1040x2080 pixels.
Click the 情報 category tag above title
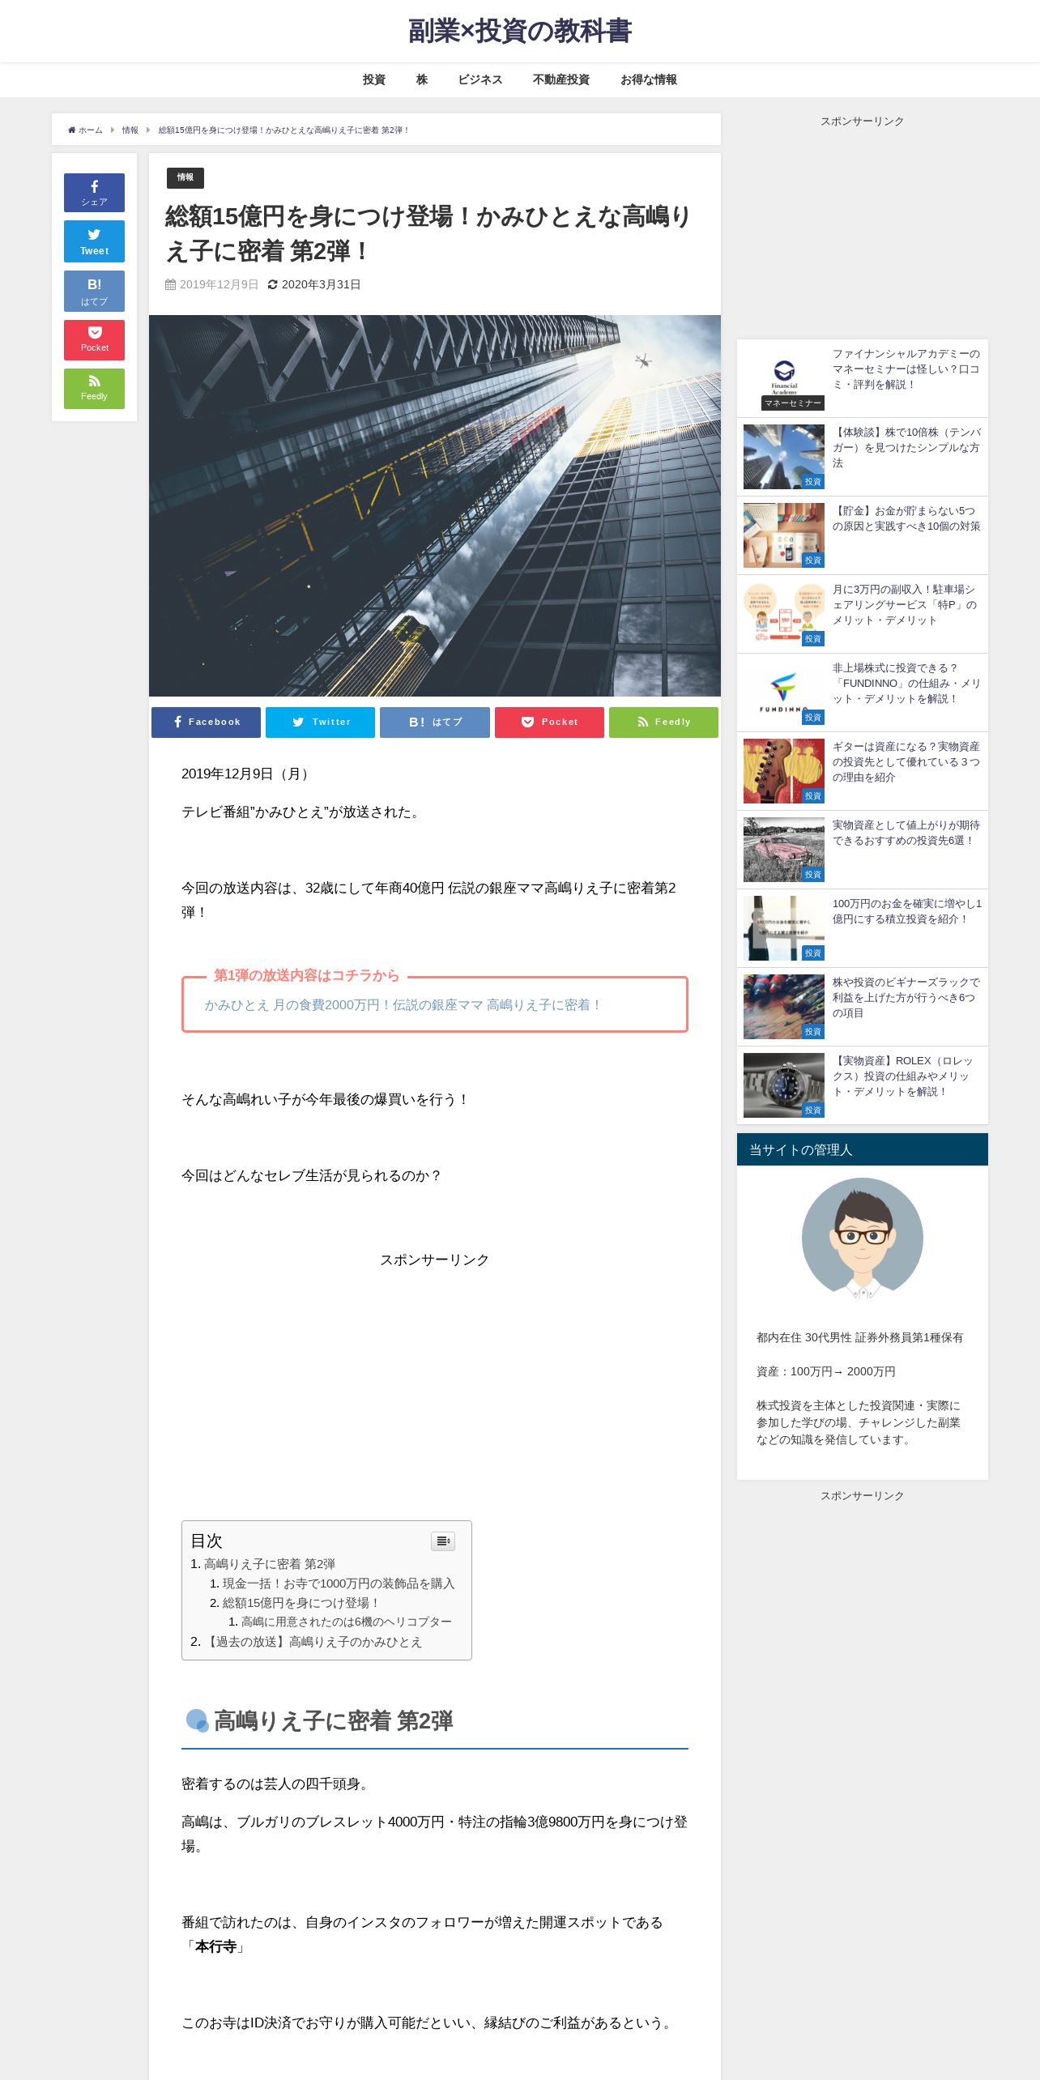tap(185, 177)
